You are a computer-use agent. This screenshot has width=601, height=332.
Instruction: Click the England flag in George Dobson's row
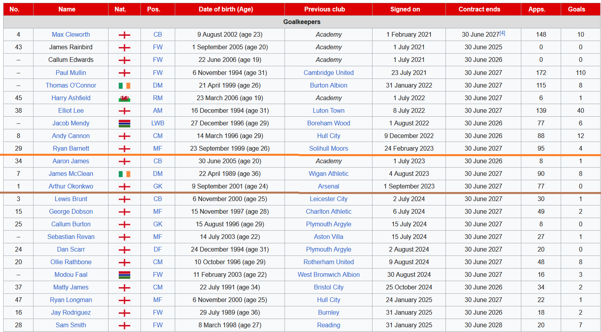124,212
